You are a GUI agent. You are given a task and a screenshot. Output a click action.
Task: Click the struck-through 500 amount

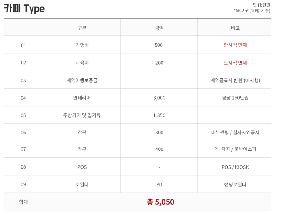coord(159,45)
